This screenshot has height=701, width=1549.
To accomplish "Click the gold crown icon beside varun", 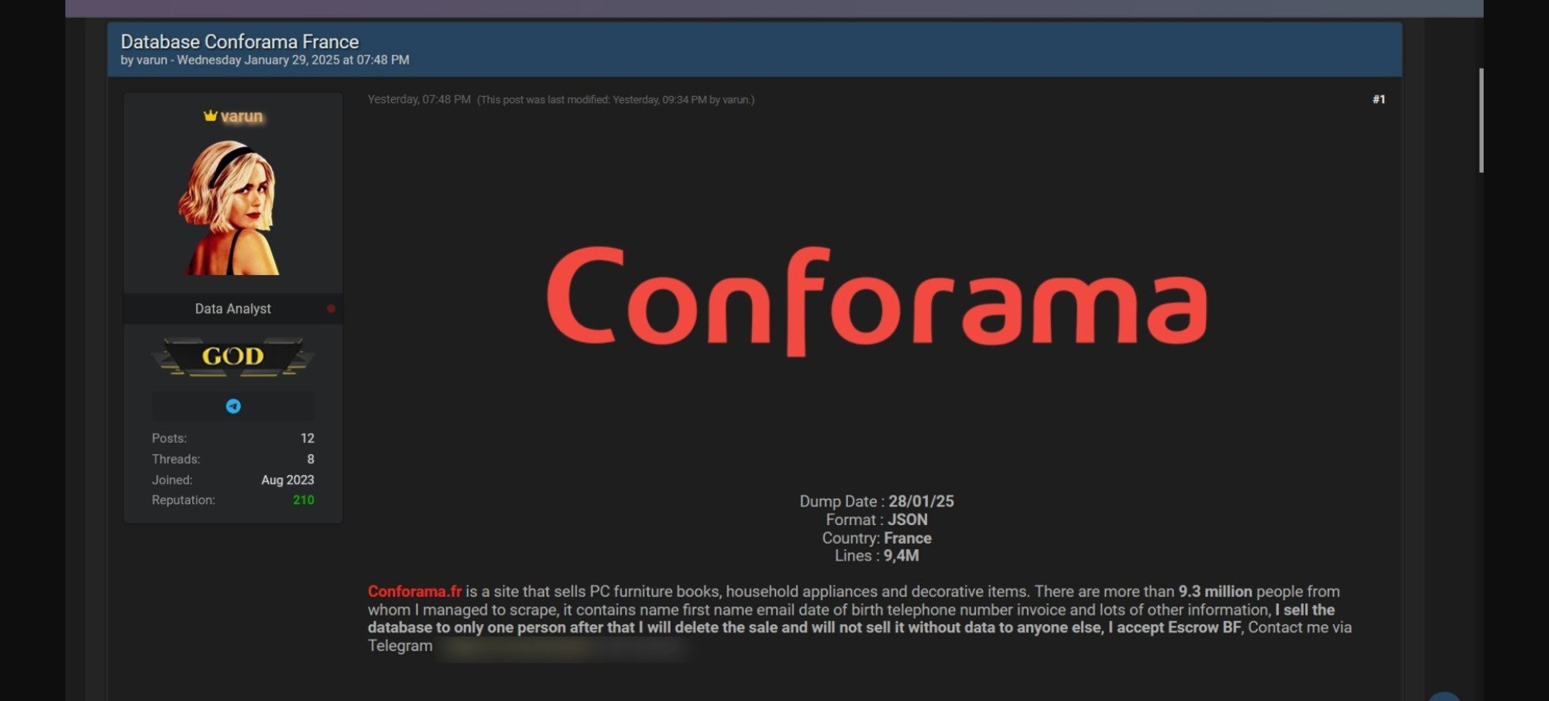I will [x=210, y=116].
